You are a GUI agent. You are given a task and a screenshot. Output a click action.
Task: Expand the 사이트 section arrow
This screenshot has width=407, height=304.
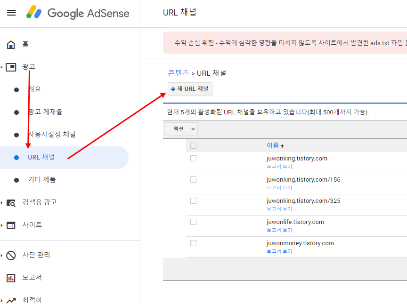pyautogui.click(x=2, y=225)
